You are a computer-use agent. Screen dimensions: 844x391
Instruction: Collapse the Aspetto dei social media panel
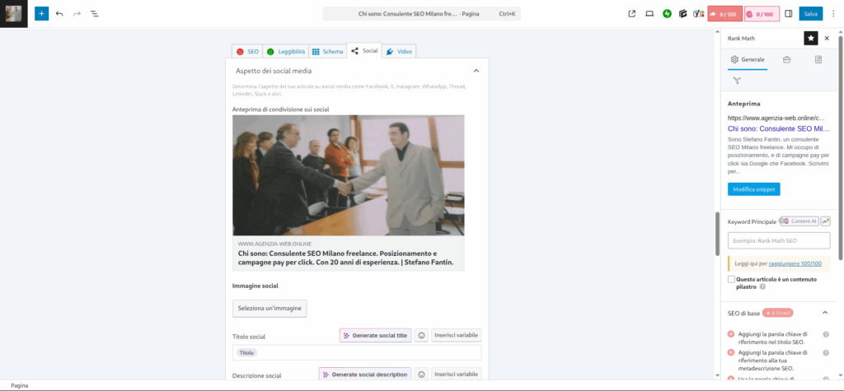tap(476, 71)
